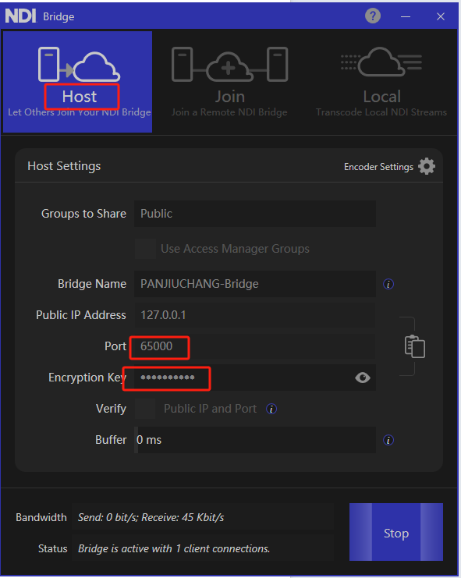Adjust the Buffer 0 ms slider
This screenshot has width=461, height=578.
[x=255, y=440]
